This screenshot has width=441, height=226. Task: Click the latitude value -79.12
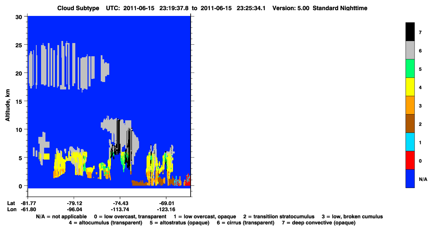coord(74,203)
